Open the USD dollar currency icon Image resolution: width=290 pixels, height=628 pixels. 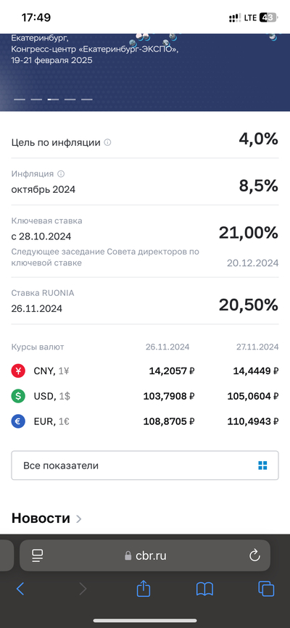click(x=18, y=397)
